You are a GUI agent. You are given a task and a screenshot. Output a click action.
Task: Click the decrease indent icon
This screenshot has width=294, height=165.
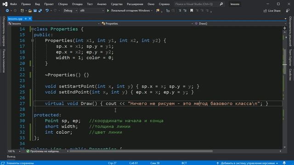click(x=180, y=11)
